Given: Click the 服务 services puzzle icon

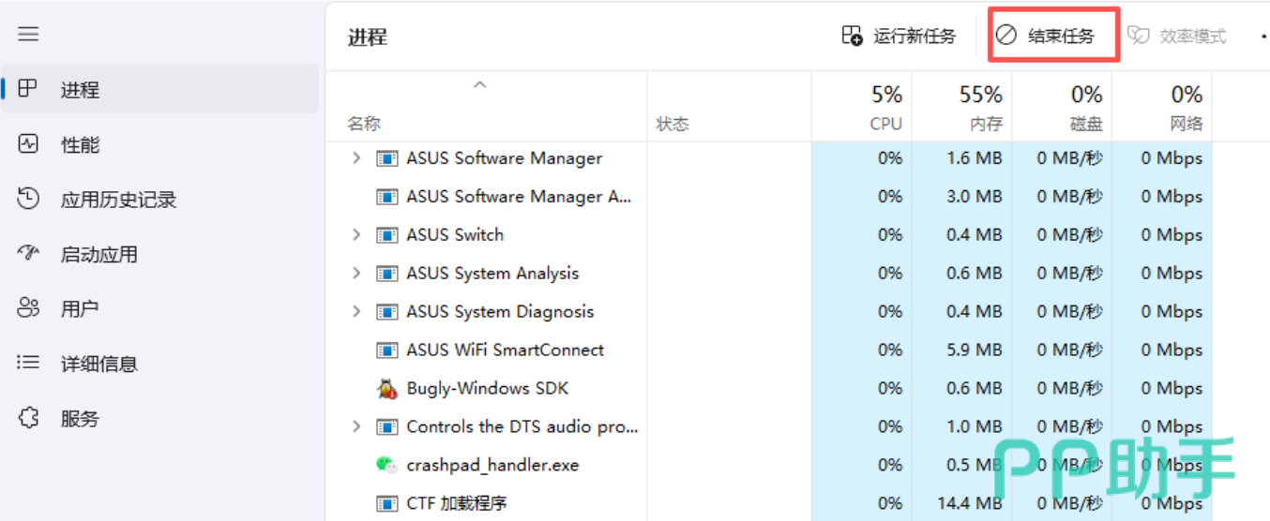Looking at the screenshot, I should click(28, 418).
